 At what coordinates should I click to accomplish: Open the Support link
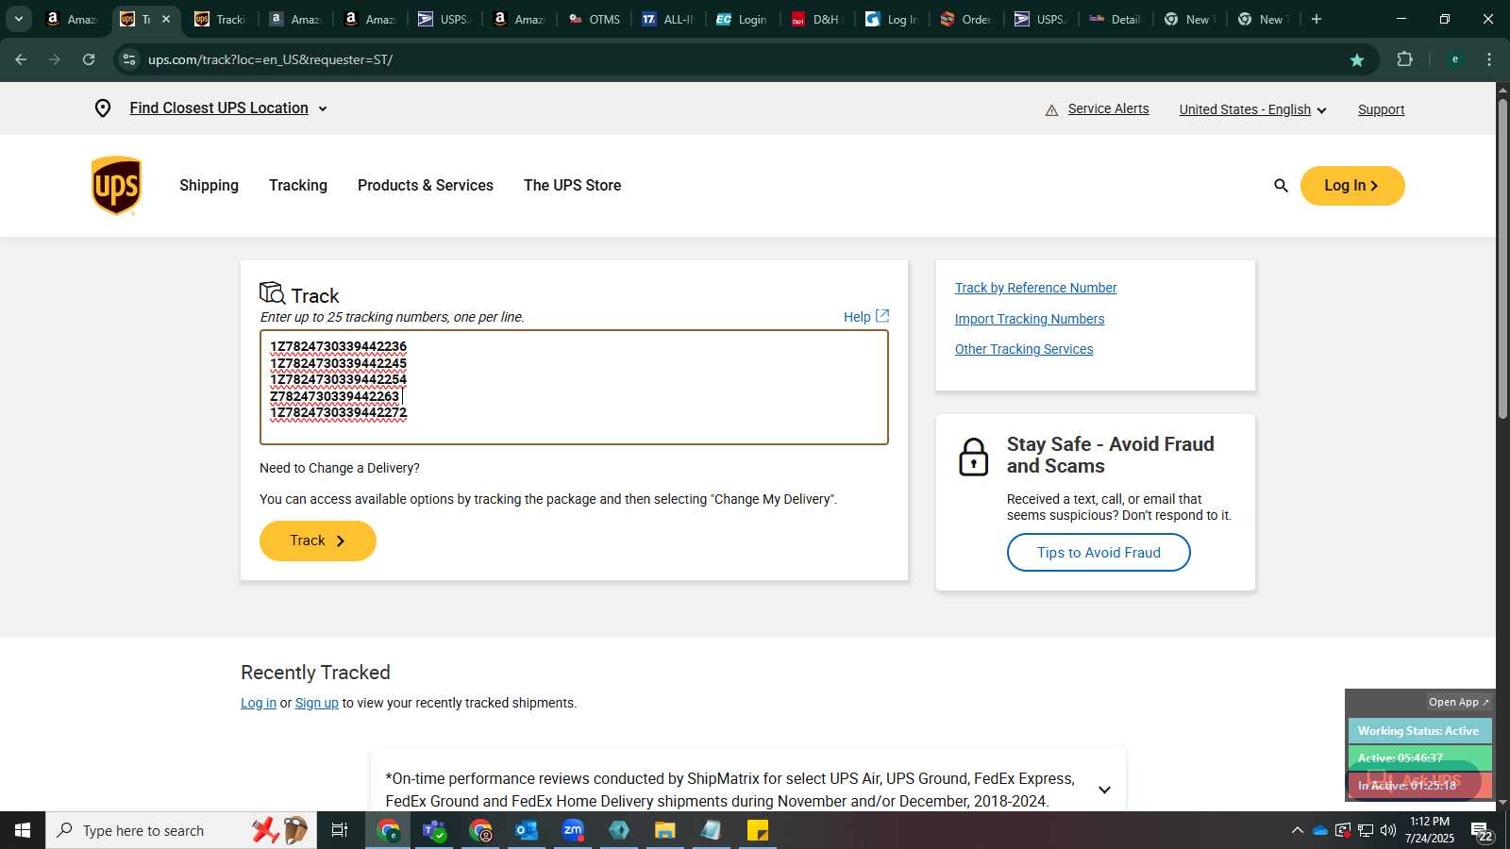[x=1381, y=109]
